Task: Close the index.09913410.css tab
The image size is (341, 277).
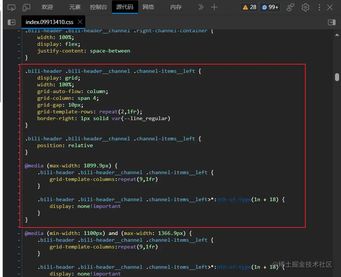Action: [80, 22]
